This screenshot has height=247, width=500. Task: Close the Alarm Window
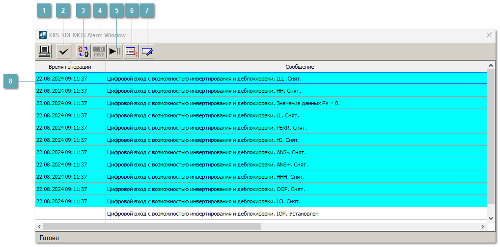click(x=489, y=35)
